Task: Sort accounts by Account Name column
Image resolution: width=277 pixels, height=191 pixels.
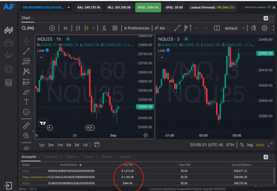Action: 70,165
